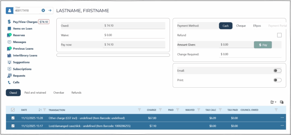Enable the Email receipt toggle
Viewport: 291px width, 135px height.
[277, 70]
